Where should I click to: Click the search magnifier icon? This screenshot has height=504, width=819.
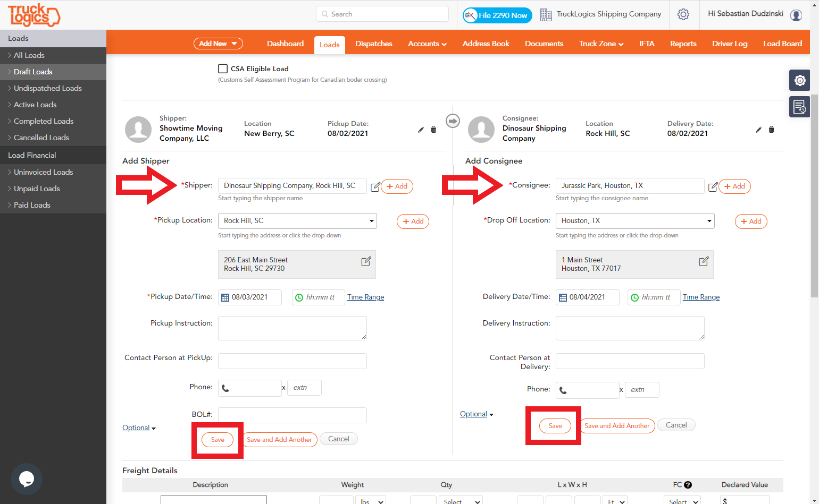324,14
